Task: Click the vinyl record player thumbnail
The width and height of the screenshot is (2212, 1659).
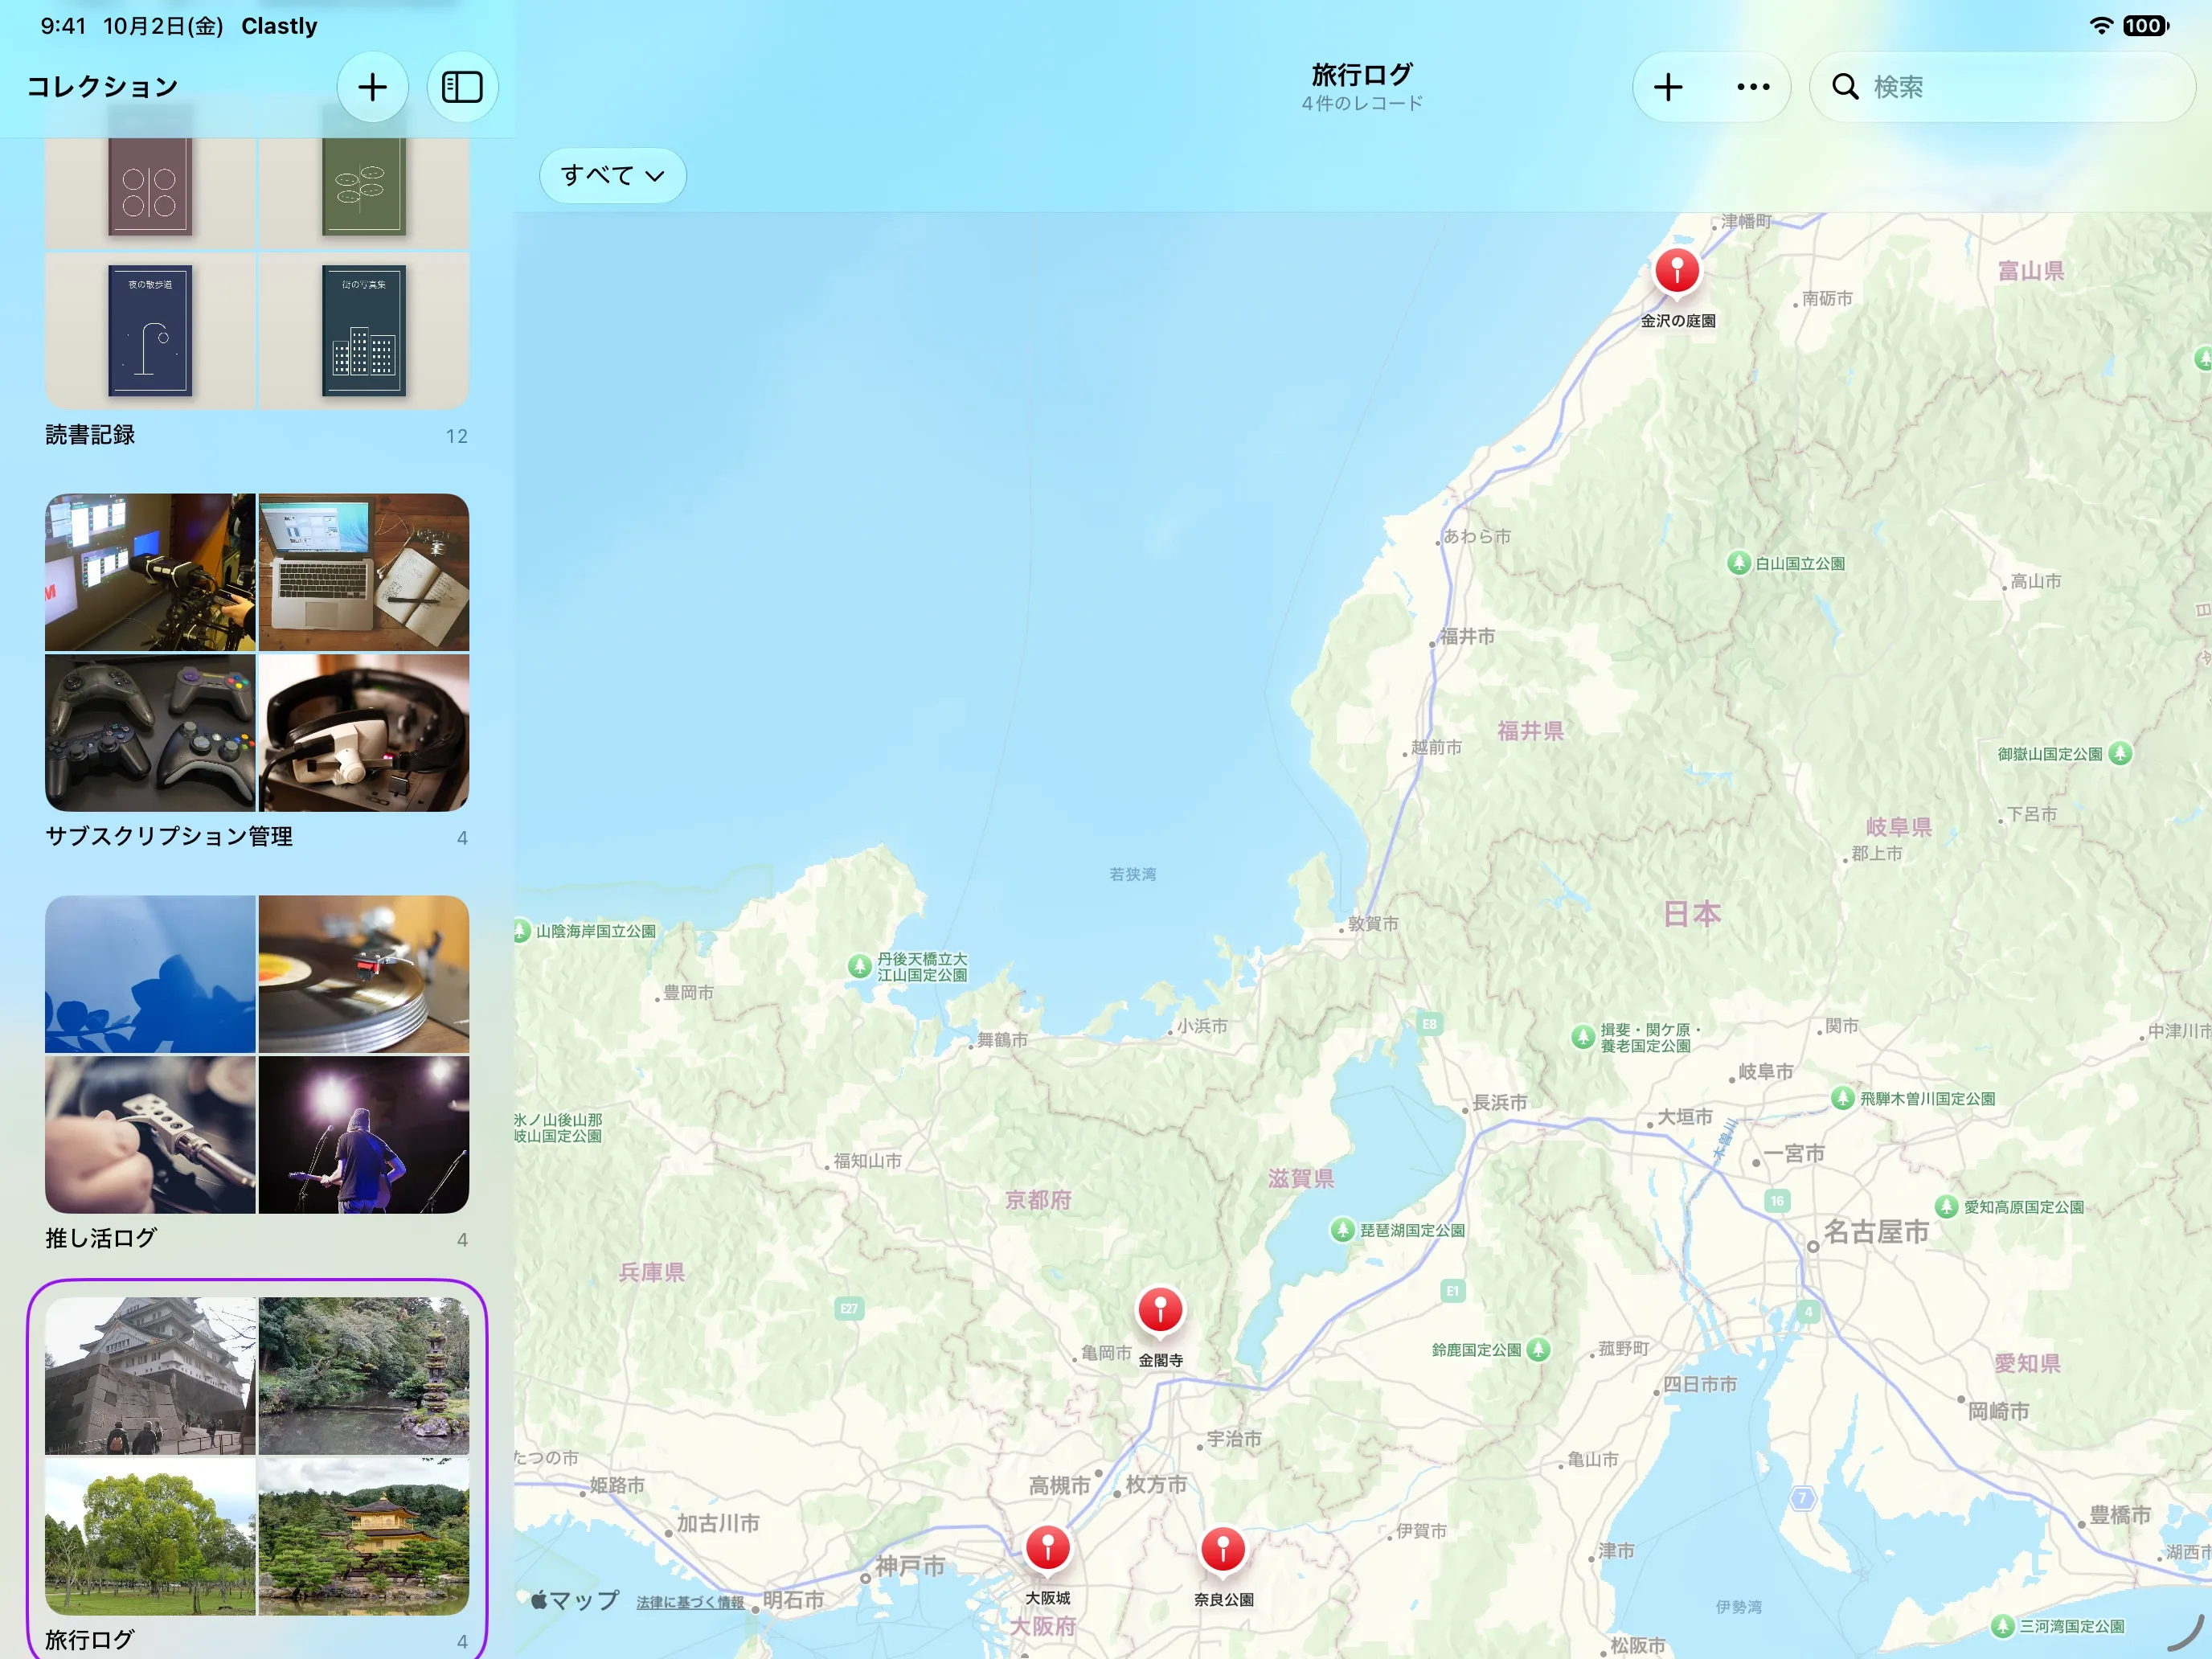Action: pyautogui.click(x=364, y=974)
